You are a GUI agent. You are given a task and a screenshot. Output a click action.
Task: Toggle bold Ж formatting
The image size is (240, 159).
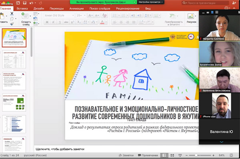coord(47,22)
